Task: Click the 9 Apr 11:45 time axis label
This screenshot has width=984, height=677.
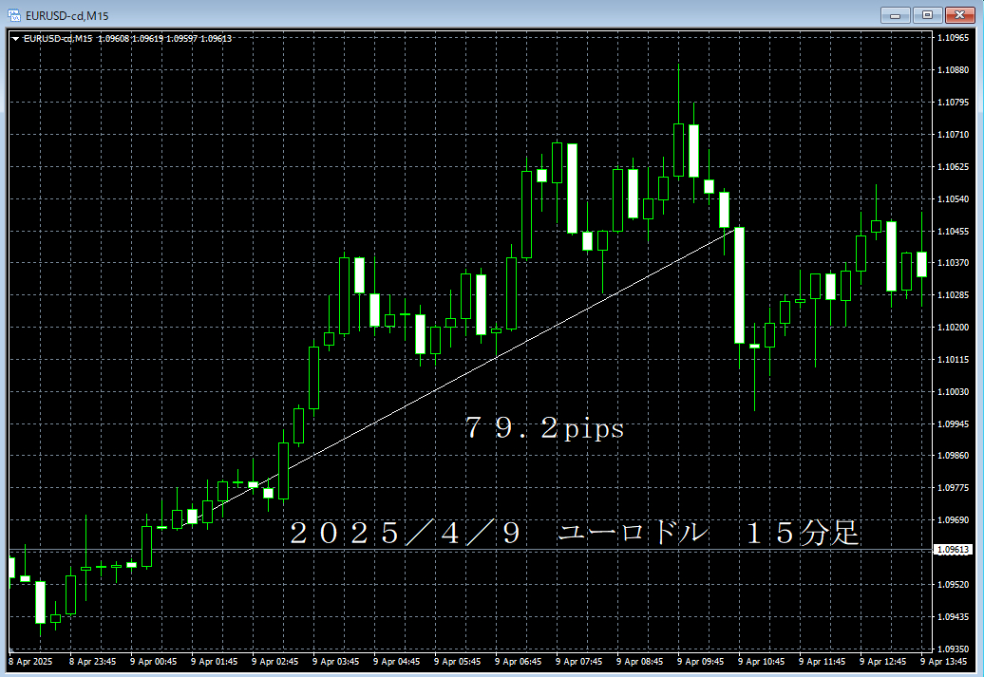Action: point(823,662)
